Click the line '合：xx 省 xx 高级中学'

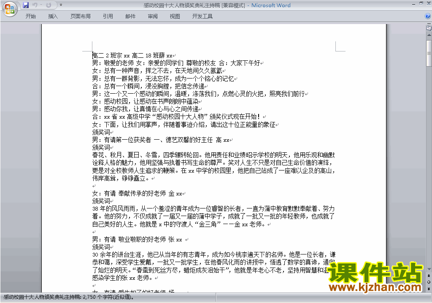pos(179,117)
